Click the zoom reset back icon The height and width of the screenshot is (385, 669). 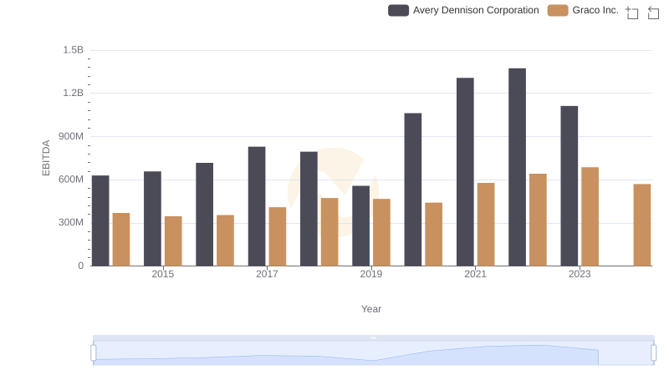pos(653,13)
